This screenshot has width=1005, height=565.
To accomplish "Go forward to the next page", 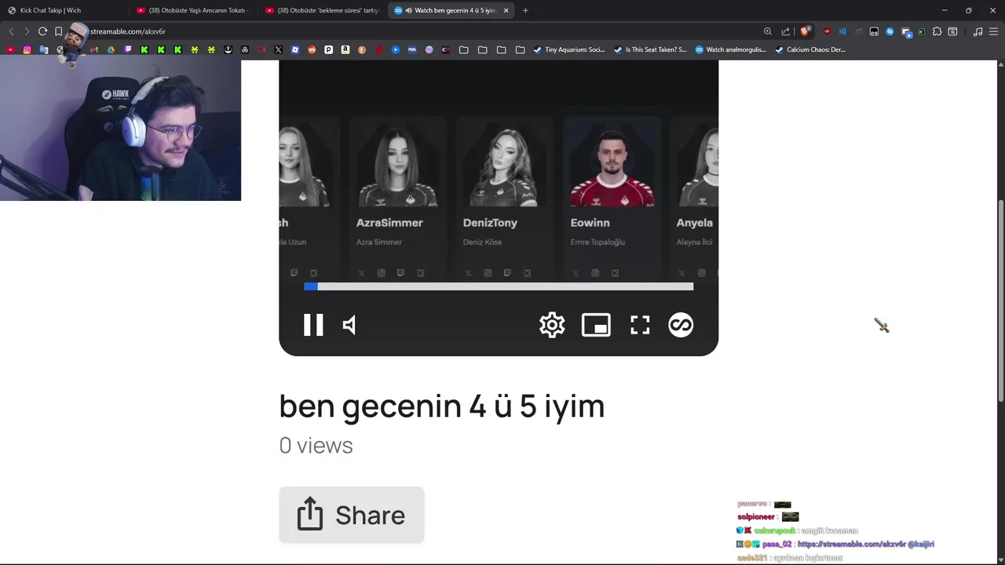I will 27,31.
